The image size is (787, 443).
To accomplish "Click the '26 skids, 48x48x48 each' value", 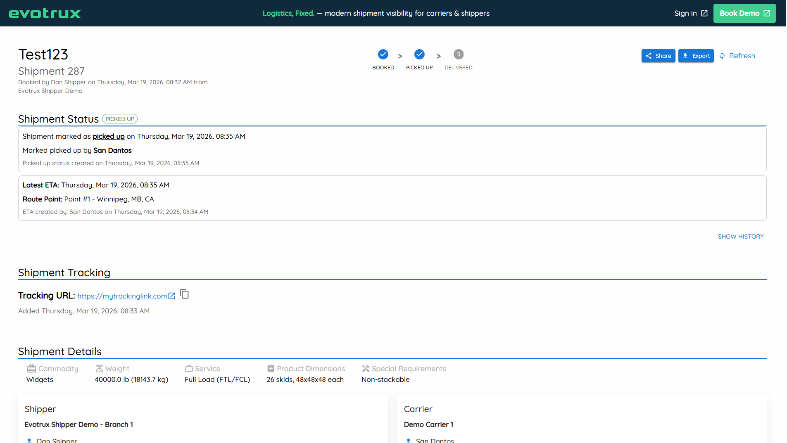I will pyautogui.click(x=305, y=379).
